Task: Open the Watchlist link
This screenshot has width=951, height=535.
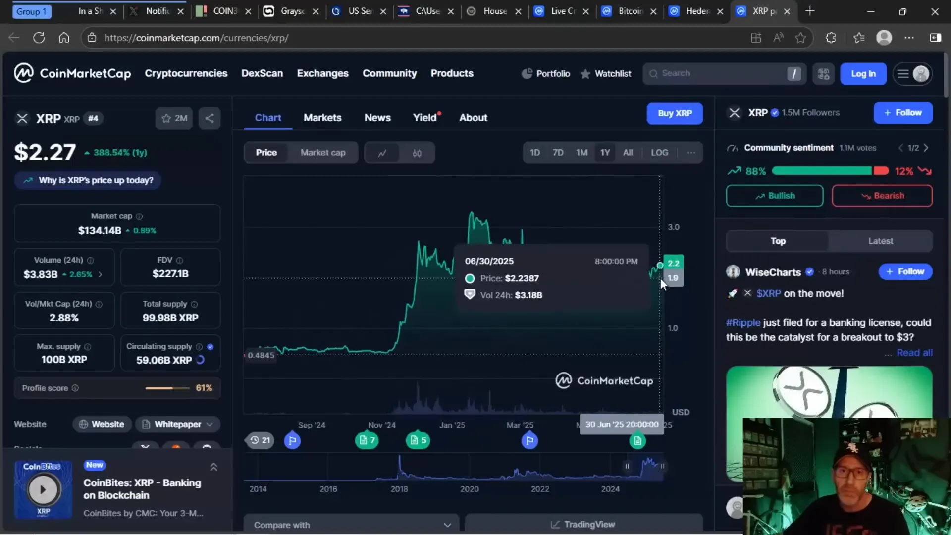Action: click(606, 73)
